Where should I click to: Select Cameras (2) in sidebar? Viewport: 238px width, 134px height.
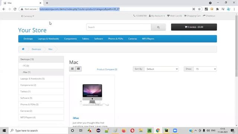[41, 111]
